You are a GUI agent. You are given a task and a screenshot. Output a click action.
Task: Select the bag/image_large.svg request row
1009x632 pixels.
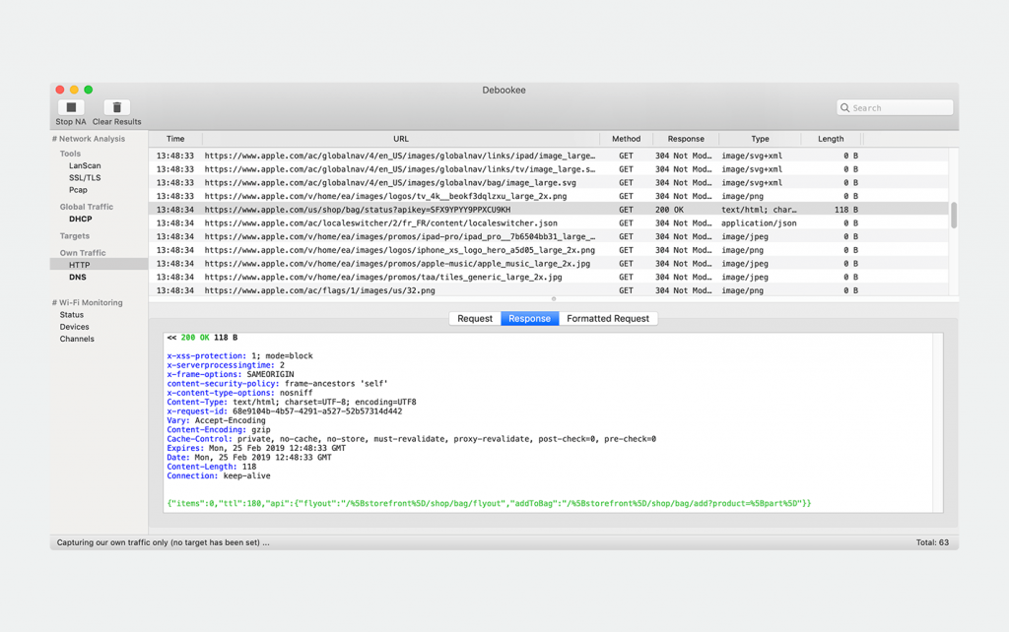click(x=549, y=182)
